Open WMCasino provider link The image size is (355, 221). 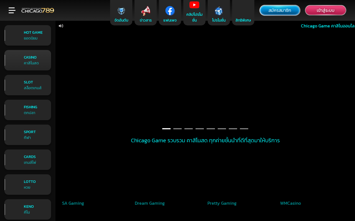(290, 203)
